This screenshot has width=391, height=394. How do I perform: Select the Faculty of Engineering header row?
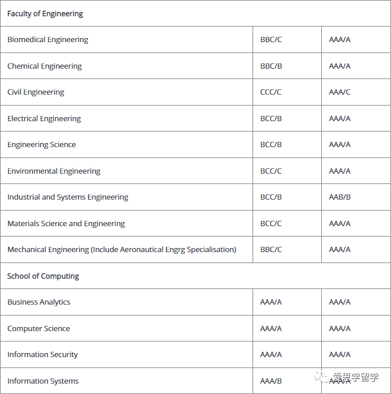195,13
